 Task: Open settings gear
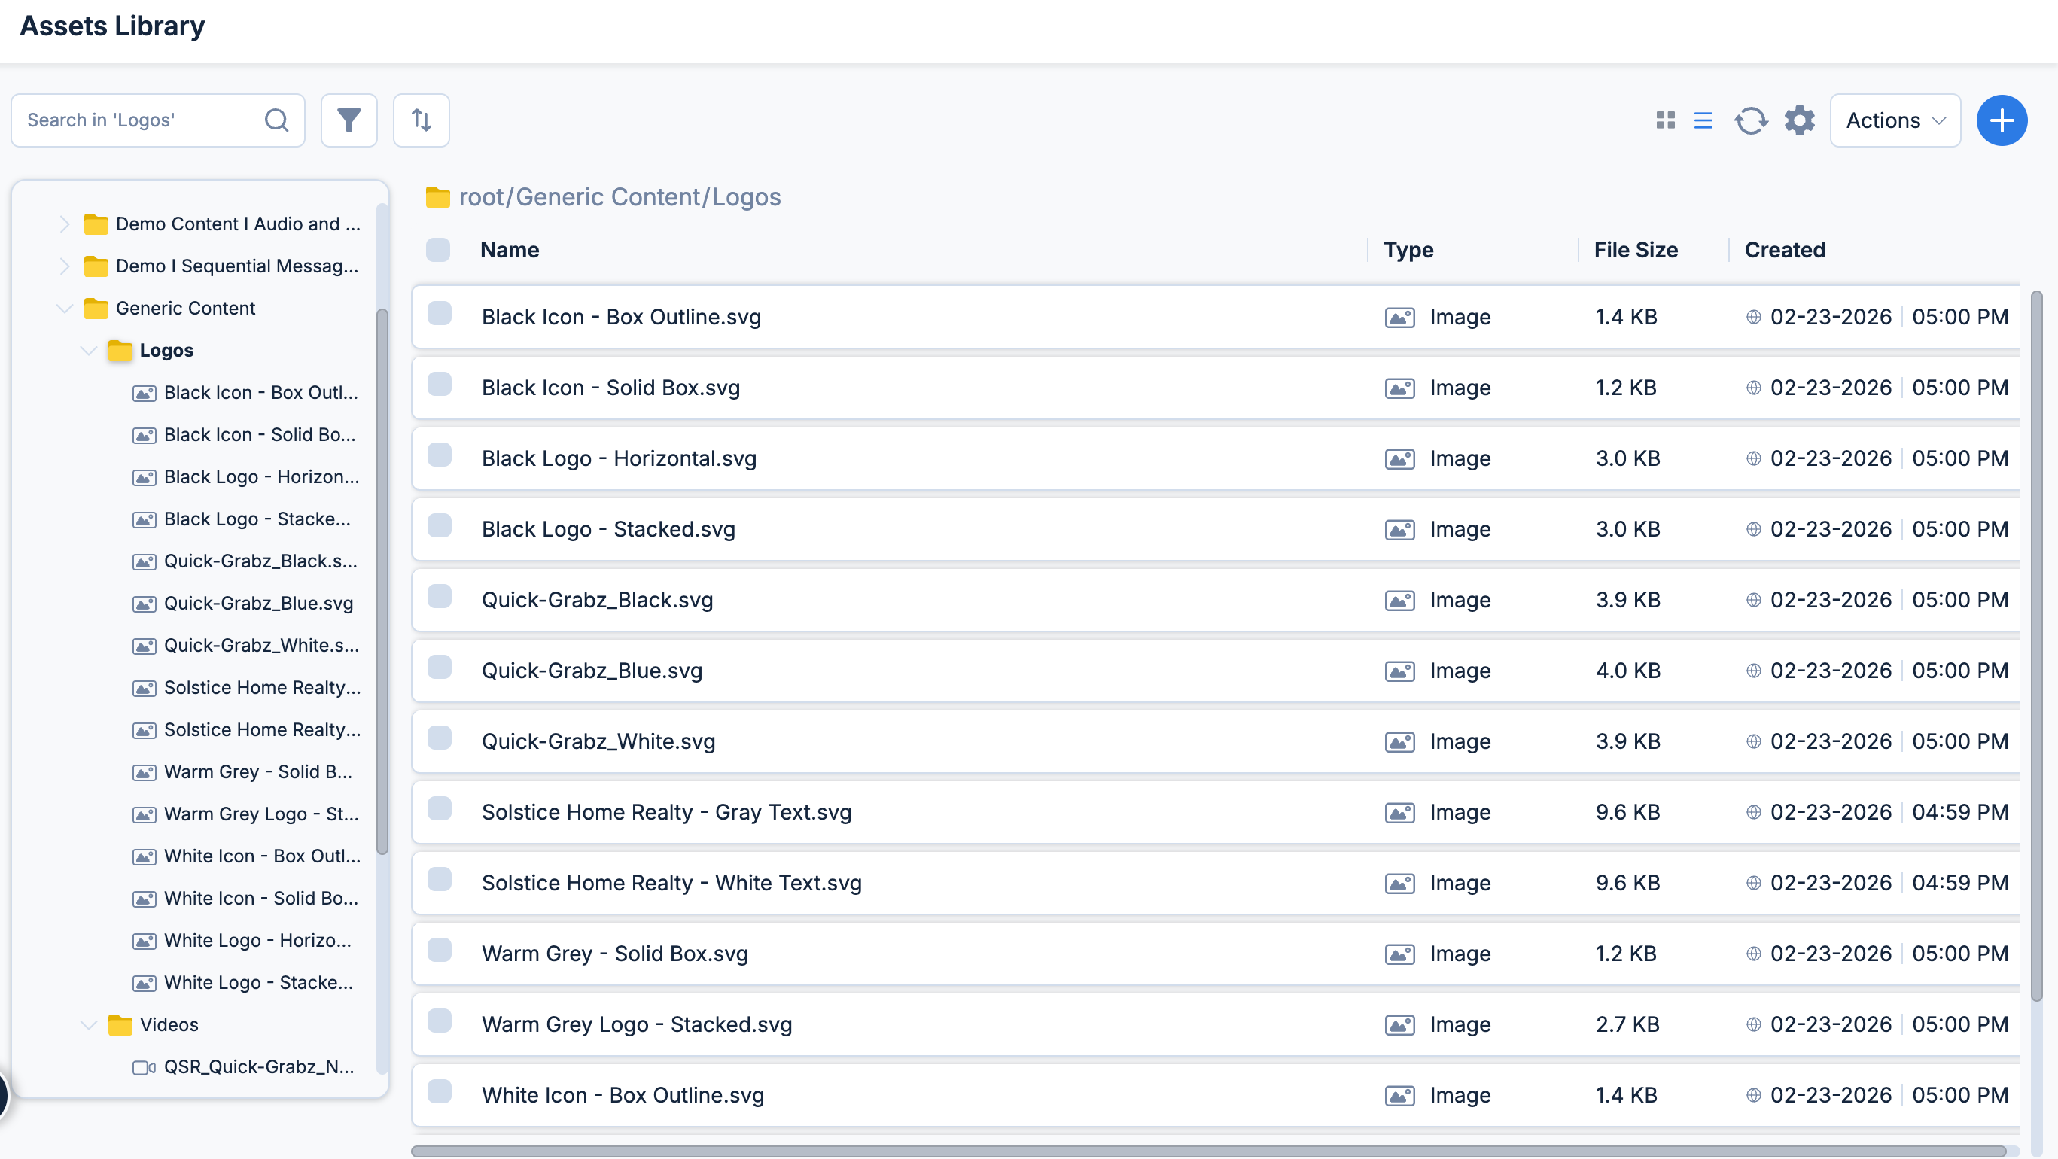[x=1799, y=120]
